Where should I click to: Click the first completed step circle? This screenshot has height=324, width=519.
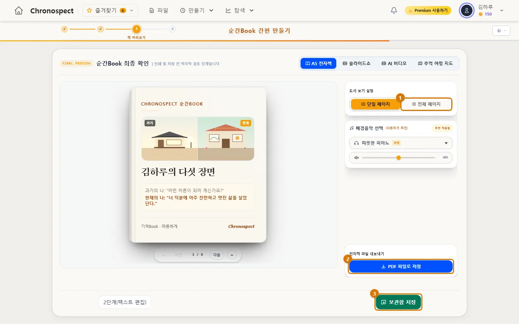[x=65, y=29]
